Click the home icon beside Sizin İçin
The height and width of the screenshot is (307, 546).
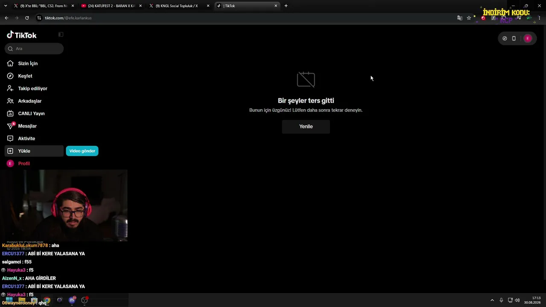(x=10, y=64)
